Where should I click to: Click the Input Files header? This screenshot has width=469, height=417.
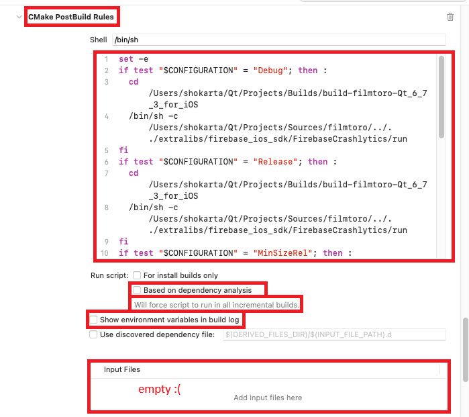122,369
